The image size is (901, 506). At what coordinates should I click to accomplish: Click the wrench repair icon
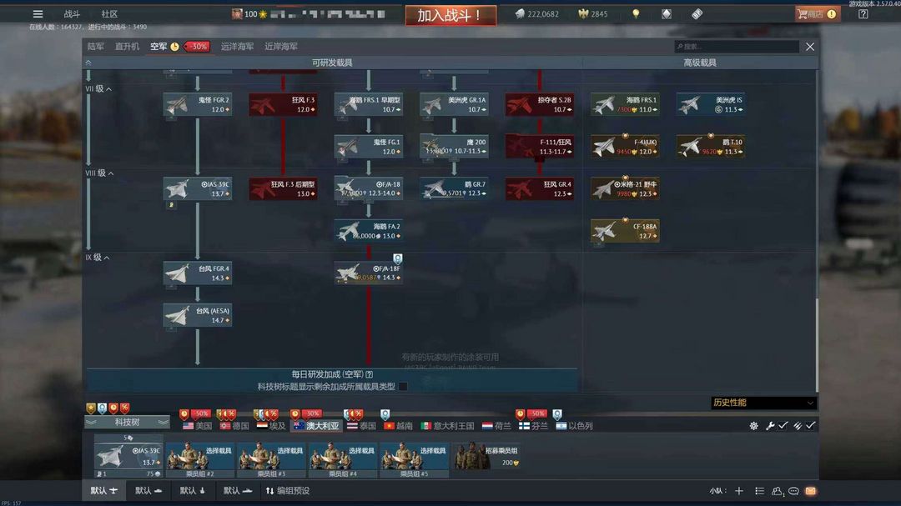pos(770,426)
